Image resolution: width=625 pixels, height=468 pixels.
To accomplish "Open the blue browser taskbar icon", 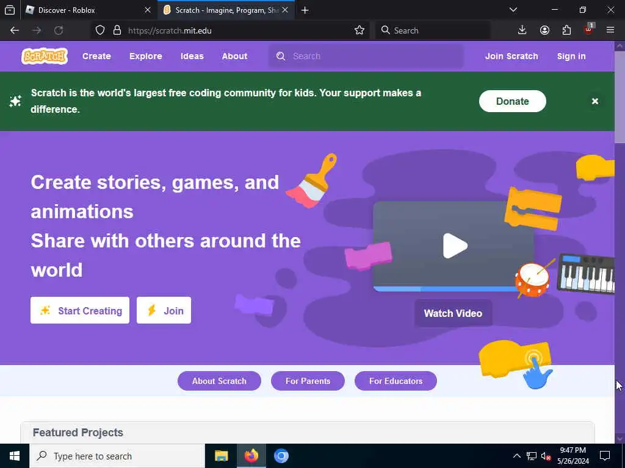I will point(281,456).
